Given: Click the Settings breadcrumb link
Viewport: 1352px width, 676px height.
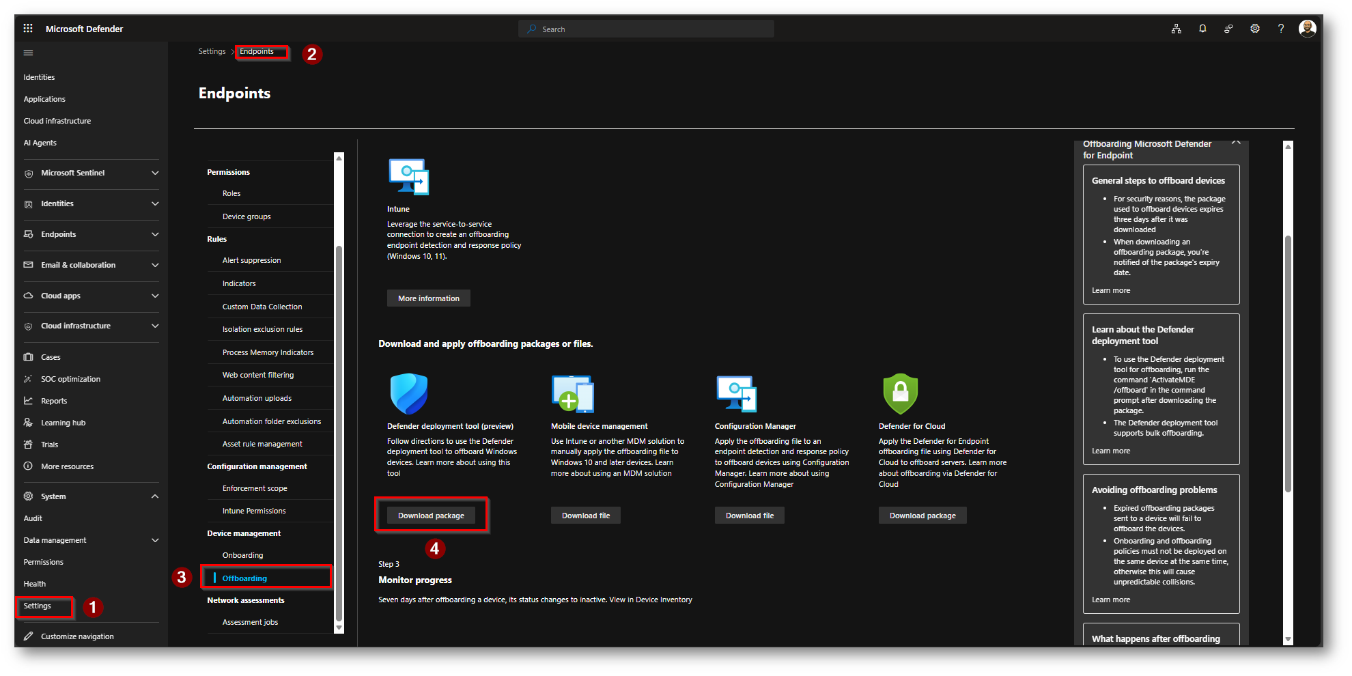Looking at the screenshot, I should click(x=212, y=51).
